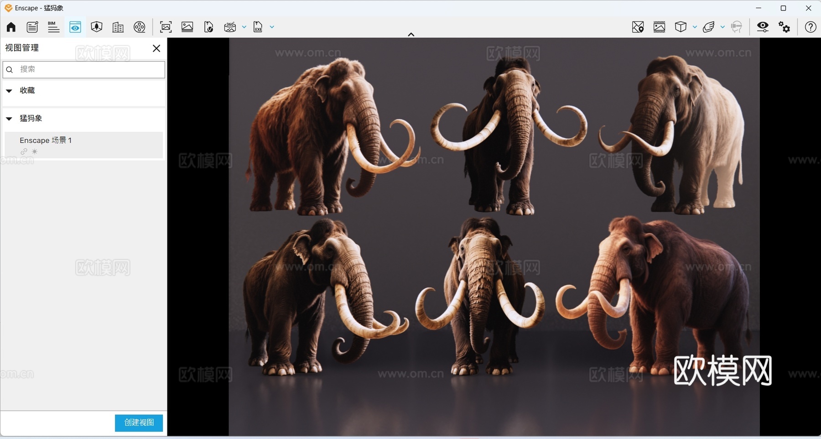Collapse the toolbar using the up chevron
821x439 pixels.
(411, 34)
